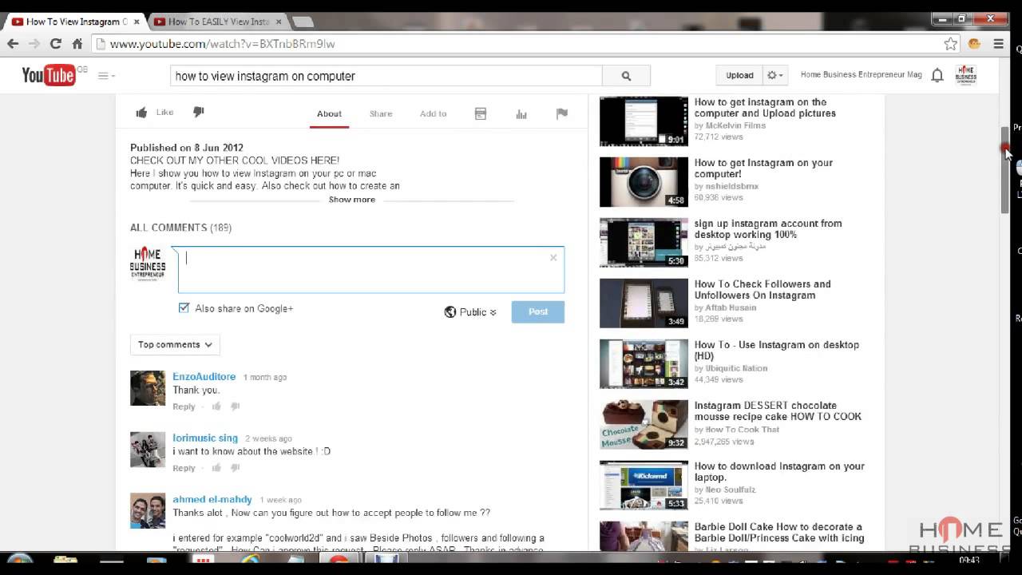
Task: Click into the comment text box
Action: point(370,270)
